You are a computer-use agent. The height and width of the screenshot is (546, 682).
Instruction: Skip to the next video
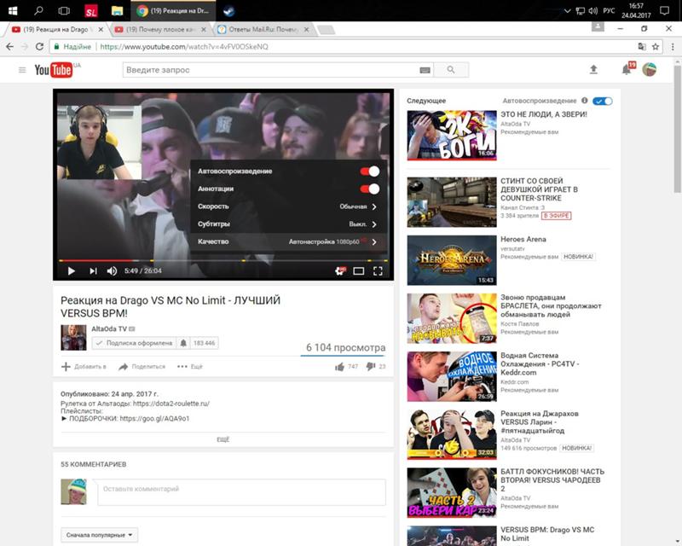[93, 270]
